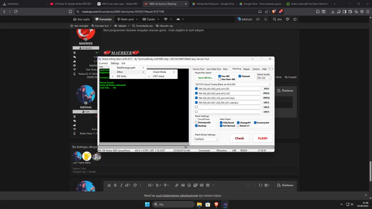Open Microsoft Store from the taskbar
The width and height of the screenshot is (372, 209).
click(208, 204)
